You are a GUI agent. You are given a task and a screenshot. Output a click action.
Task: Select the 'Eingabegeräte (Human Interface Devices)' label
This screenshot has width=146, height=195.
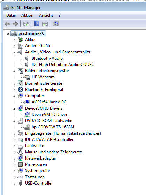point(63,133)
